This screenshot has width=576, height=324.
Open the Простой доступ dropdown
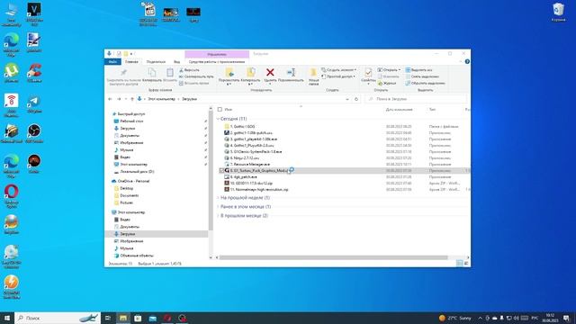pyautogui.click(x=338, y=76)
